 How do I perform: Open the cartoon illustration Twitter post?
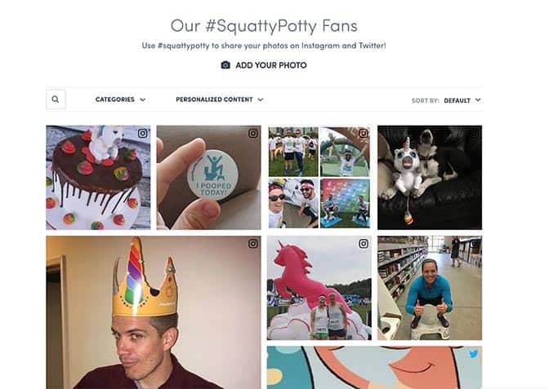tap(373, 369)
